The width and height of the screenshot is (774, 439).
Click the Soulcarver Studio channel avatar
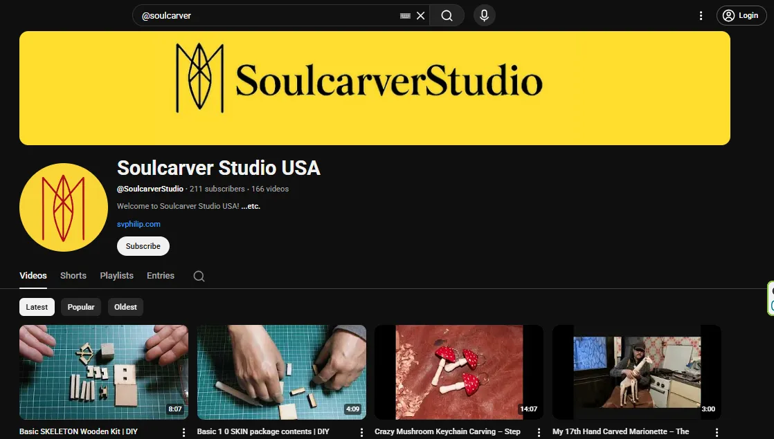[63, 207]
